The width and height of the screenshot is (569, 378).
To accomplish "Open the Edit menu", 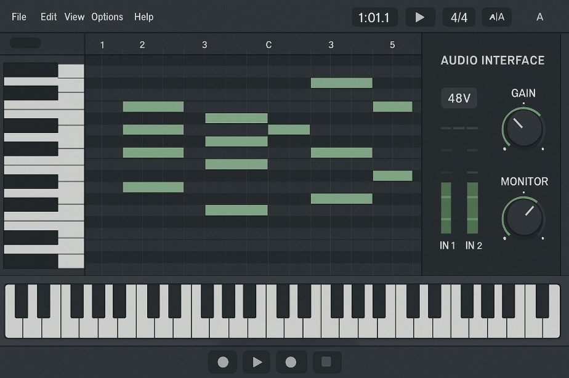I will [49, 17].
